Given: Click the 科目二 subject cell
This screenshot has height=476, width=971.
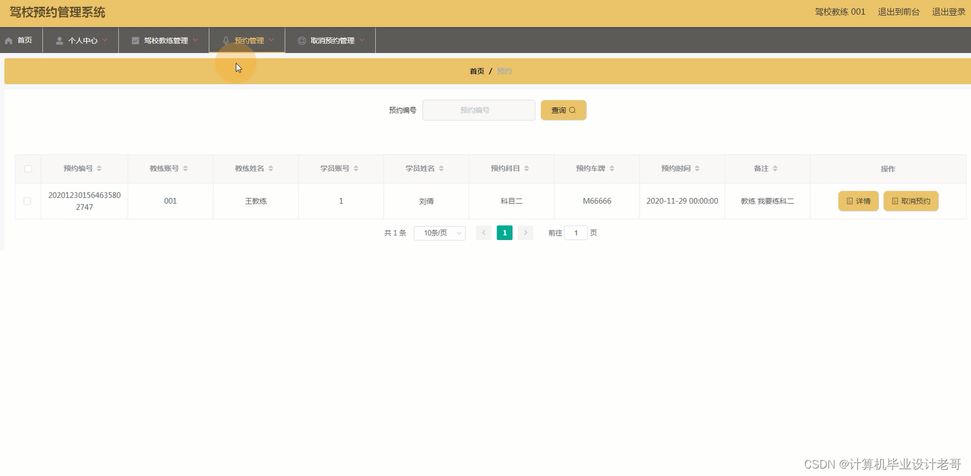Looking at the screenshot, I should point(511,201).
